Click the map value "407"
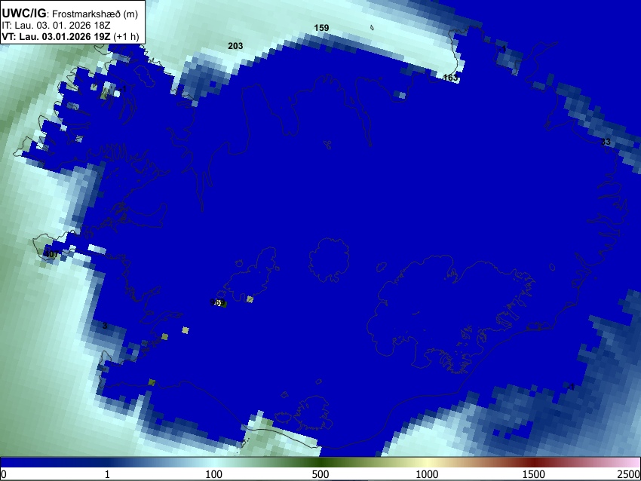Viewport: 641px width, 481px height. (51, 254)
